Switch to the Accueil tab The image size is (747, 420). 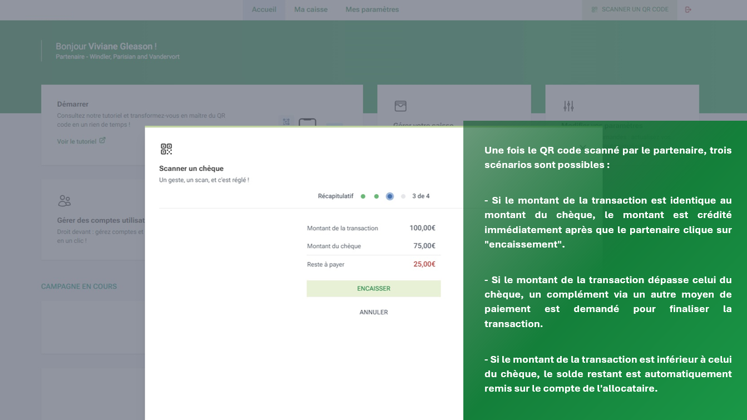click(x=264, y=9)
